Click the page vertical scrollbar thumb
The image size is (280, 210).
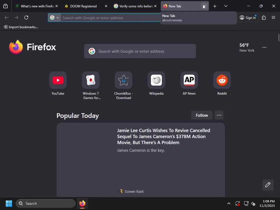[279, 38]
